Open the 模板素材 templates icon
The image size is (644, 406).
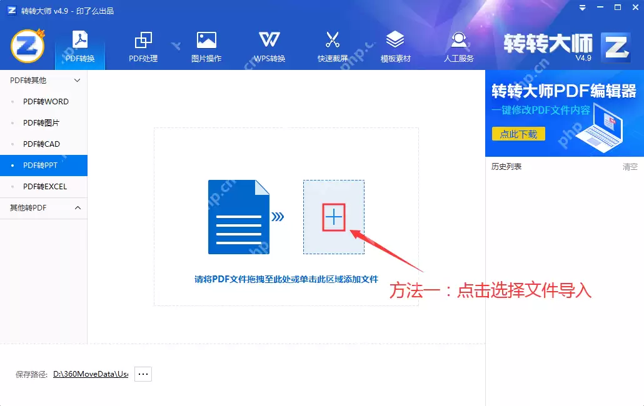pyautogui.click(x=395, y=44)
